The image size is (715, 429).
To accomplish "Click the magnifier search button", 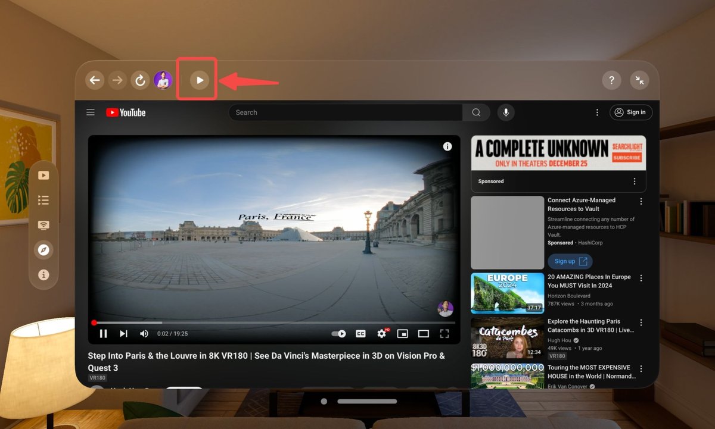I will click(x=476, y=112).
